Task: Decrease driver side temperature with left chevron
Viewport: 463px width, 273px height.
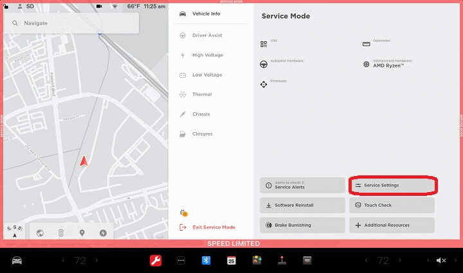Action: point(63,260)
